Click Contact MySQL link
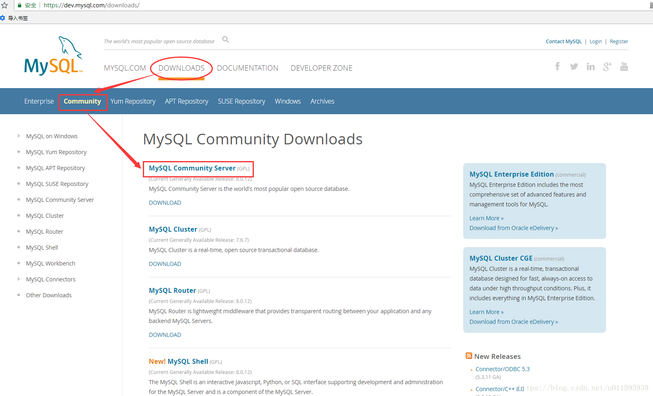Viewport: 653px width, 396px height. pyautogui.click(x=564, y=42)
